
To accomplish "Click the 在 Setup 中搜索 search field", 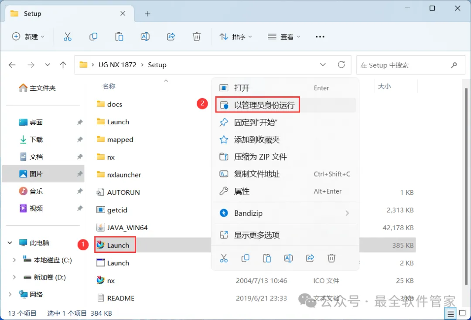I will click(x=411, y=65).
